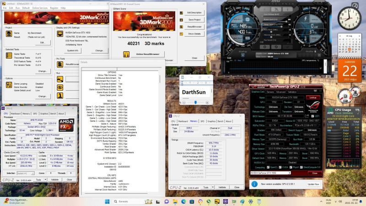
Task: Adjust the Power Limit slider in Afterburner
Action: click(x=277, y=22)
